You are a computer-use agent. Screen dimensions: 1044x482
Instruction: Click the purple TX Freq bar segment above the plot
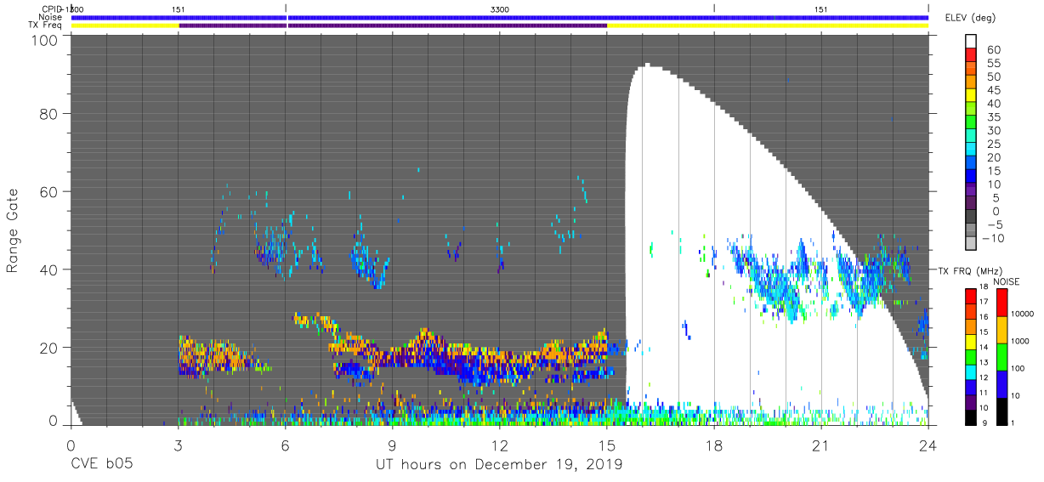[x=393, y=26]
